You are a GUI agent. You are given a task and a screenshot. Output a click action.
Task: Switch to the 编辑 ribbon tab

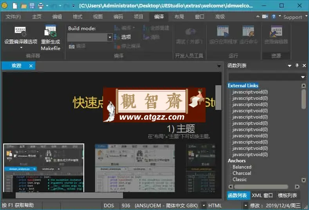[x=57, y=17]
